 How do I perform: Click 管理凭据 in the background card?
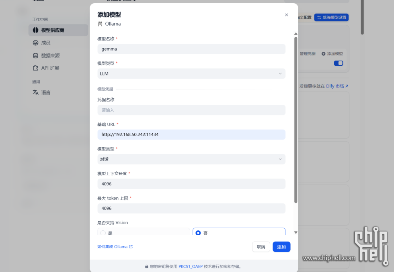(x=307, y=54)
